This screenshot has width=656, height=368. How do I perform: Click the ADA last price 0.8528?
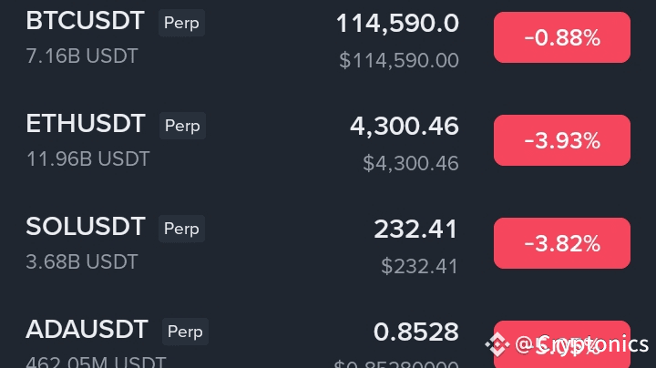[415, 332]
